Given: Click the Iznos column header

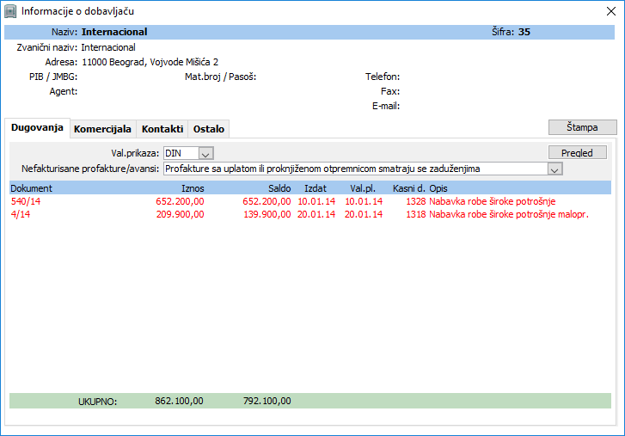Looking at the screenshot, I should pos(193,188).
